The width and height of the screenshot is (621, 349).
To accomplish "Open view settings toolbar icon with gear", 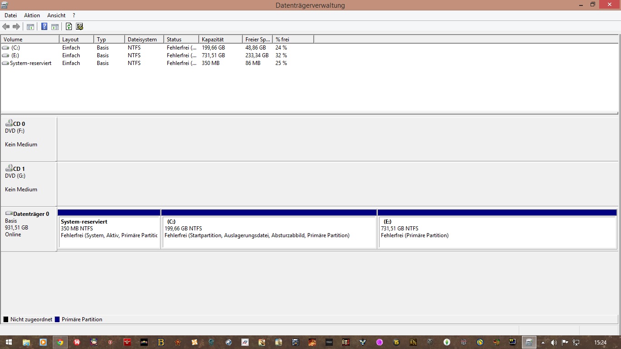I will (x=80, y=27).
